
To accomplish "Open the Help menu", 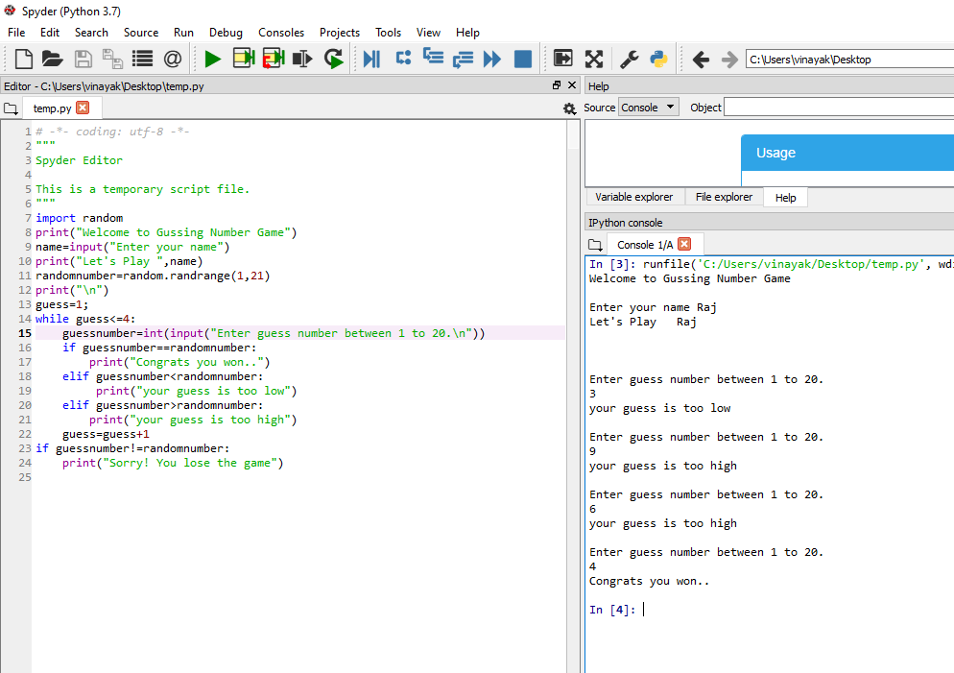I will [x=467, y=33].
